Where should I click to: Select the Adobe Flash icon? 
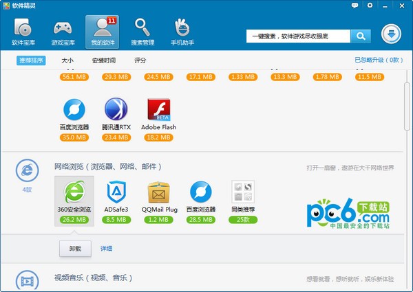pyautogui.click(x=159, y=109)
